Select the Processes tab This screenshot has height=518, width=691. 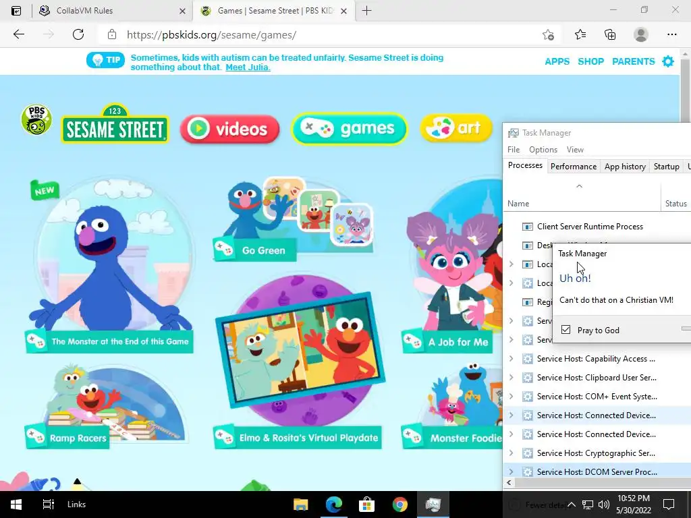[x=525, y=166]
